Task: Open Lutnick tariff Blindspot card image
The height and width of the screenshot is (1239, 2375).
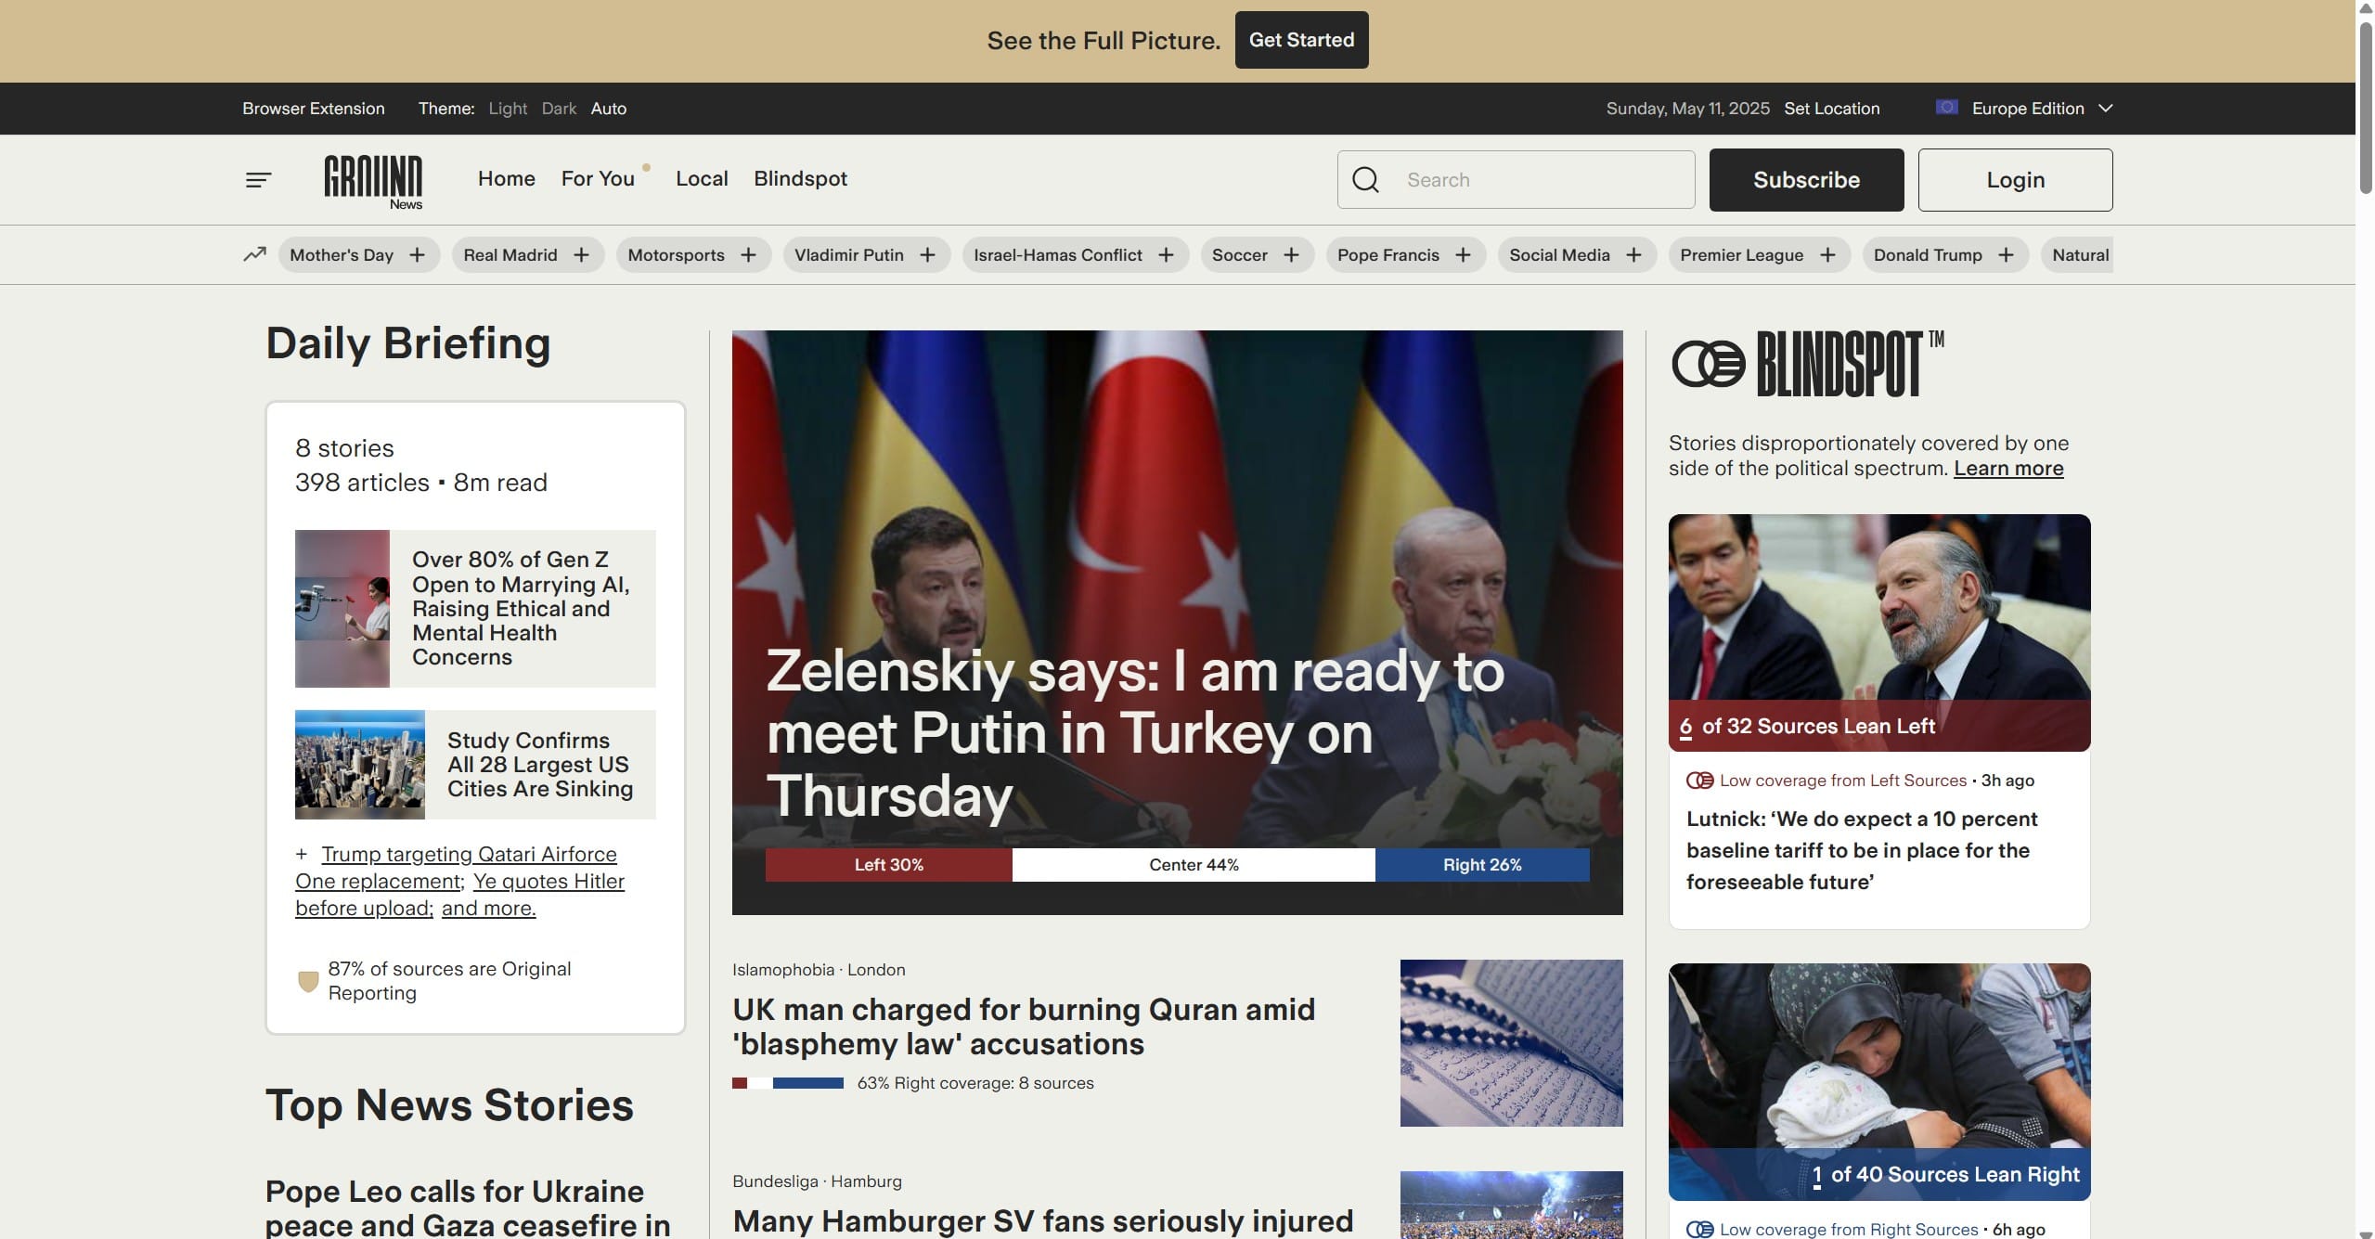Action: coord(1879,633)
